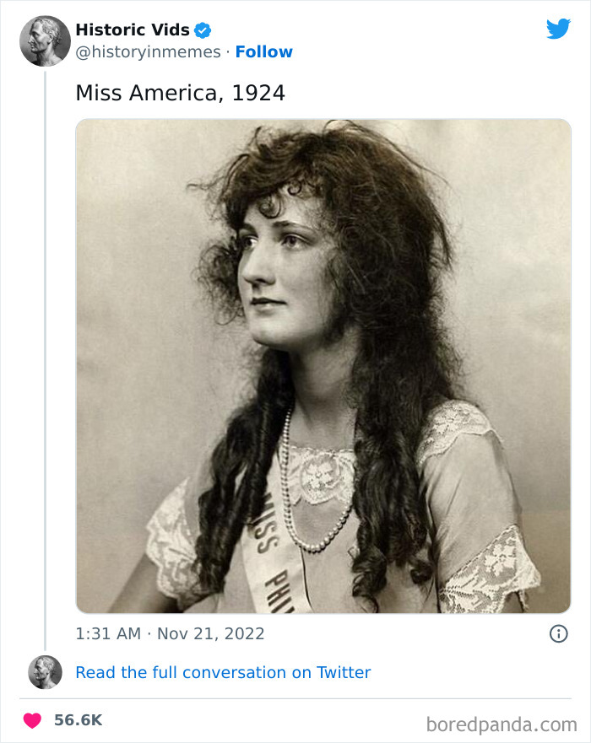591x743 pixels.
Task: Click the small avatar beside the conversation link
Action: point(45,672)
